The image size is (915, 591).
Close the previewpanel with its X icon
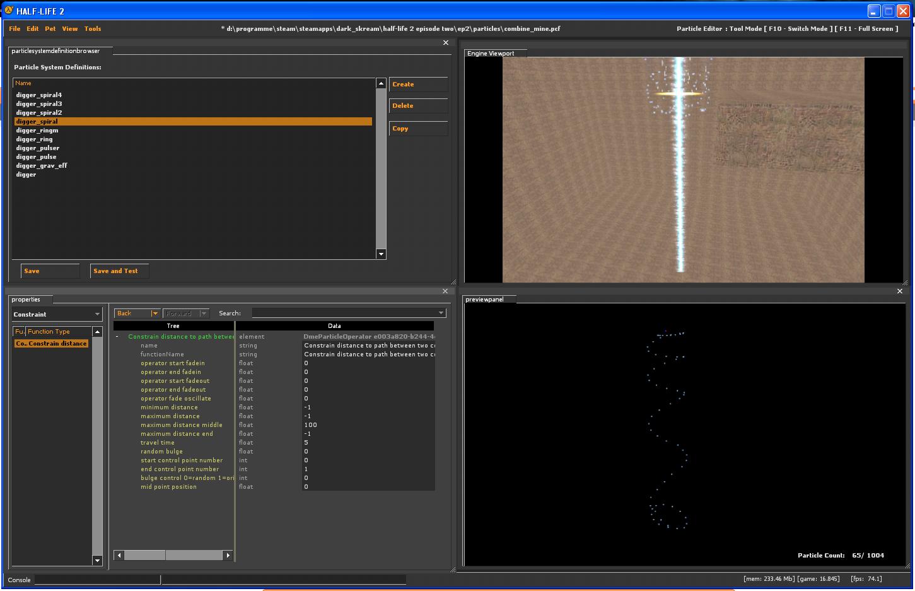pos(900,291)
